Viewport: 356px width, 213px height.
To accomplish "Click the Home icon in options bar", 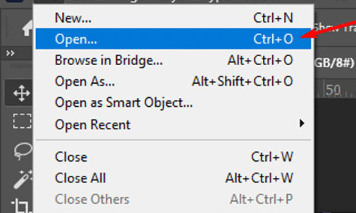I will pyautogui.click(x=28, y=28).
